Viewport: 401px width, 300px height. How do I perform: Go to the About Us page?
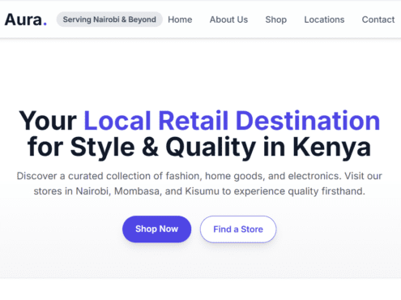click(228, 19)
